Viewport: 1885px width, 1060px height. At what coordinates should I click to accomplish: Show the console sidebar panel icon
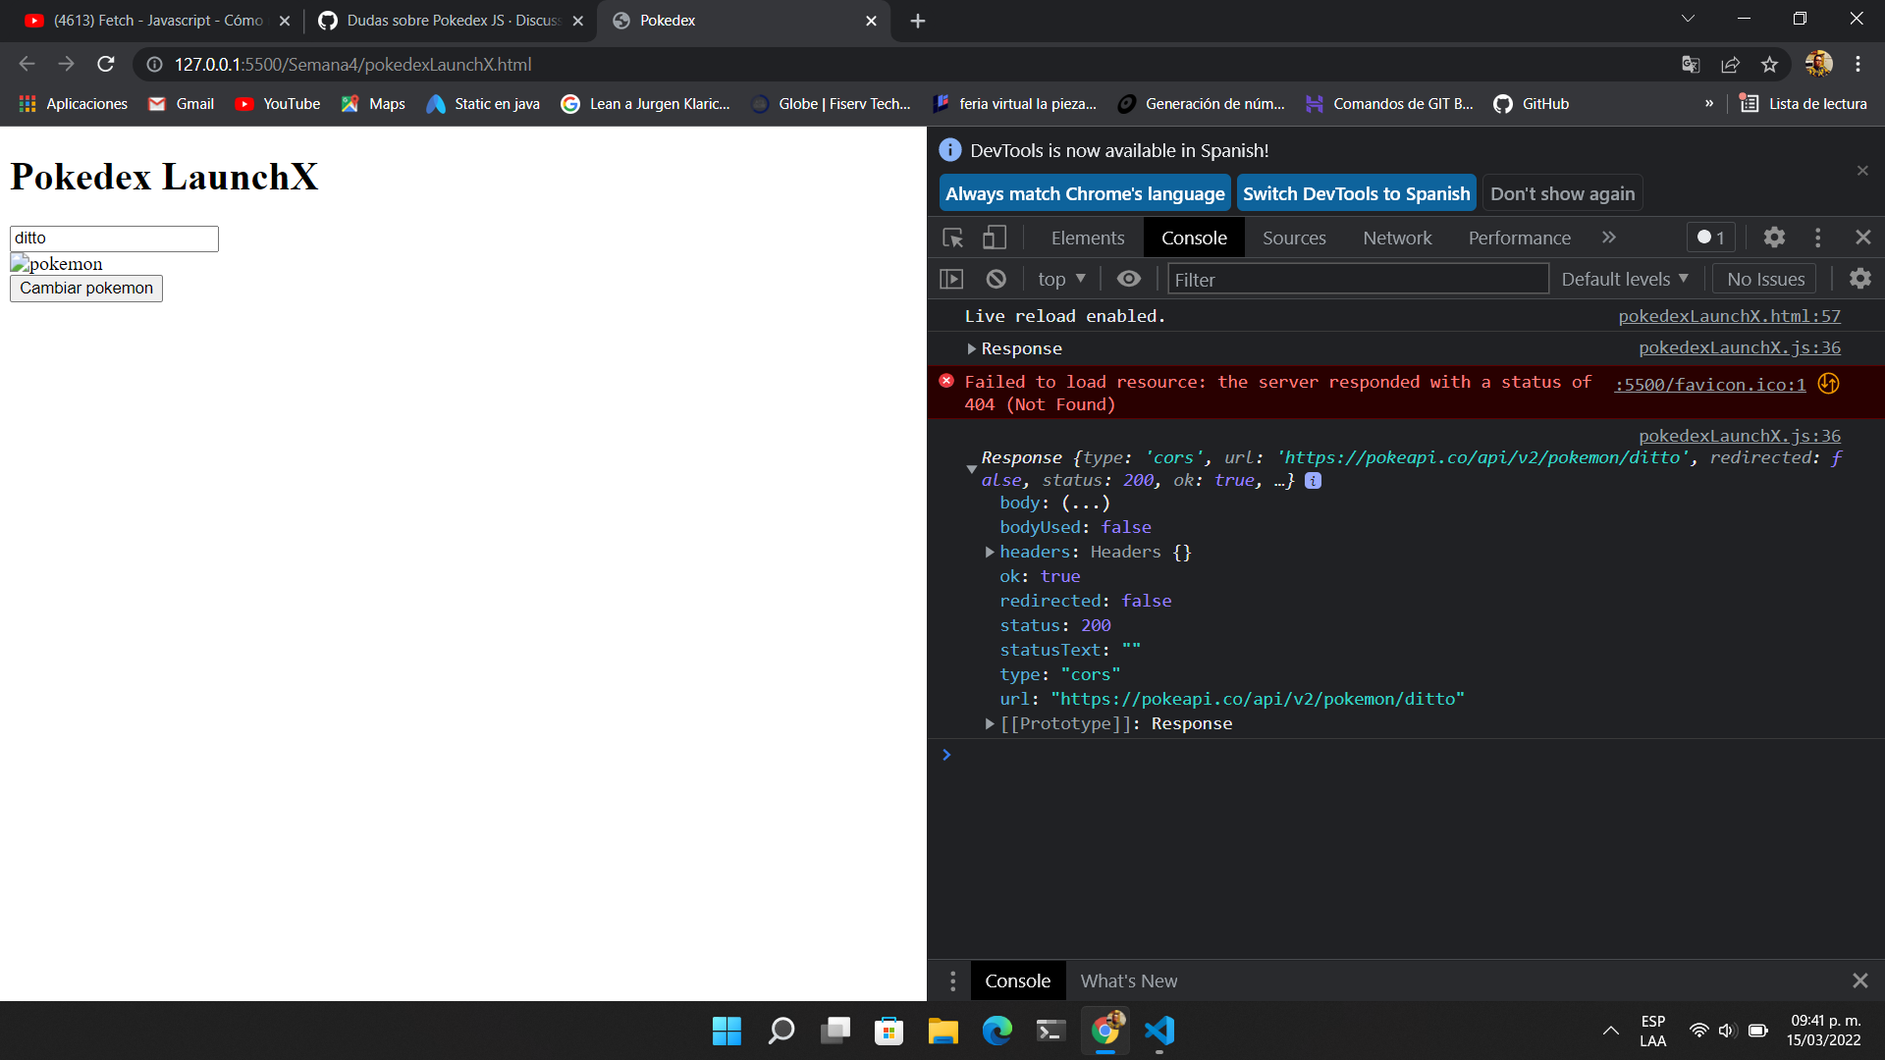(x=950, y=279)
